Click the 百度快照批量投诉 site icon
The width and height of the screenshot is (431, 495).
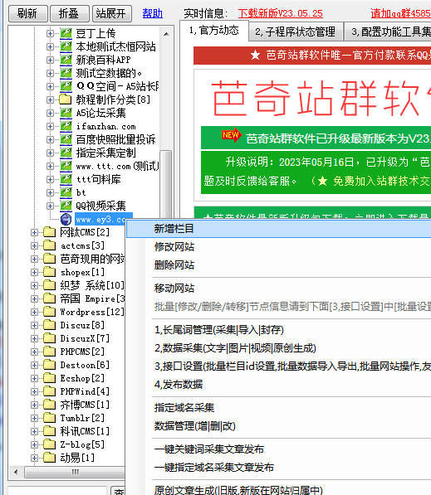point(66,139)
